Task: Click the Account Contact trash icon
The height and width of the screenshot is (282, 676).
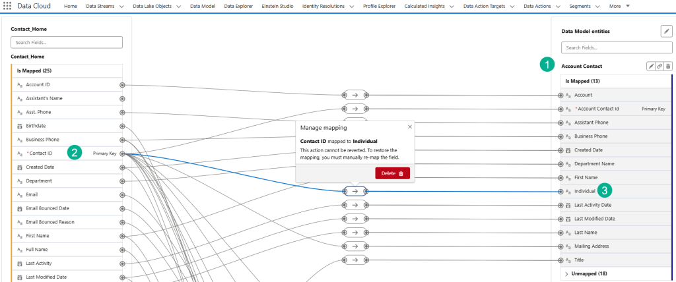Action: [x=667, y=66]
